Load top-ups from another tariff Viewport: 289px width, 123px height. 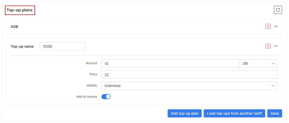234,113
